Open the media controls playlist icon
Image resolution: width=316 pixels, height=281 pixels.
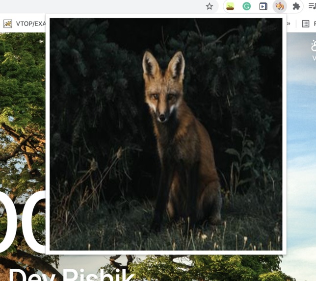tap(312, 6)
